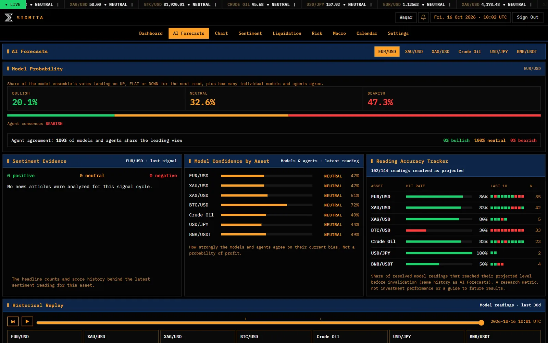Select BNB/USDT asset forecast button
Screen dimensions: 548x343
click(527, 51)
